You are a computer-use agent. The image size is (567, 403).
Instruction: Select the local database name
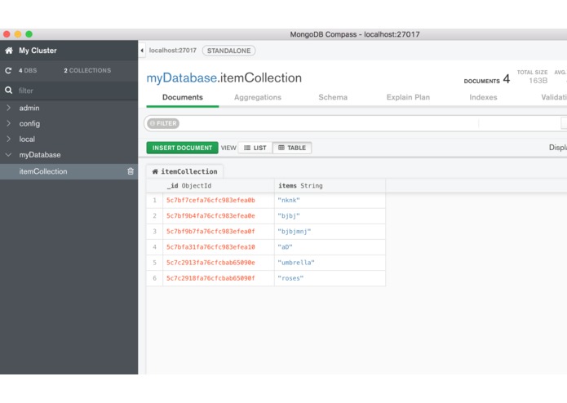tap(27, 139)
